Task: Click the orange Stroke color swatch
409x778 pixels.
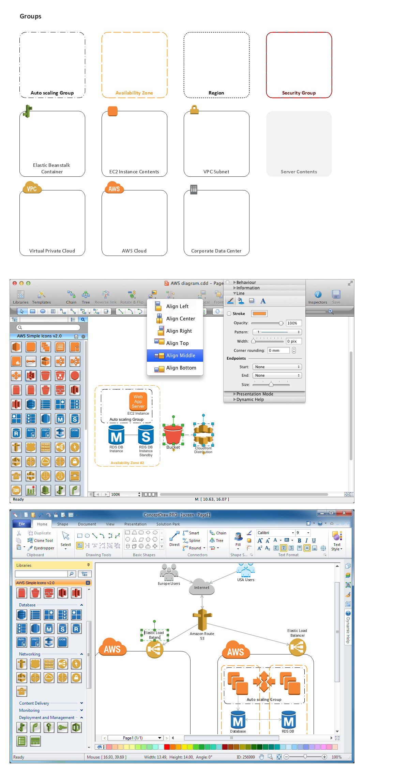Action: pyautogui.click(x=259, y=314)
